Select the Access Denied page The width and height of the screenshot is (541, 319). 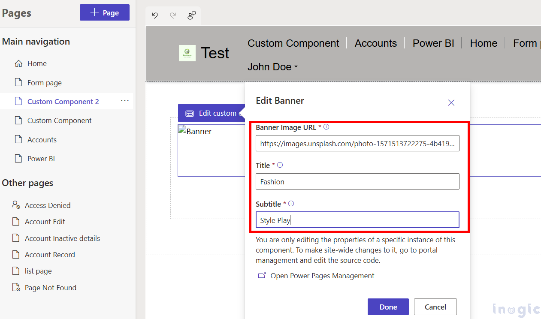48,205
